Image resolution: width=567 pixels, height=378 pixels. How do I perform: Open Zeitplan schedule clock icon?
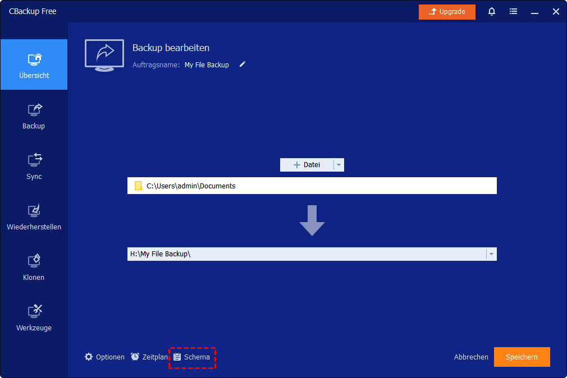click(135, 357)
